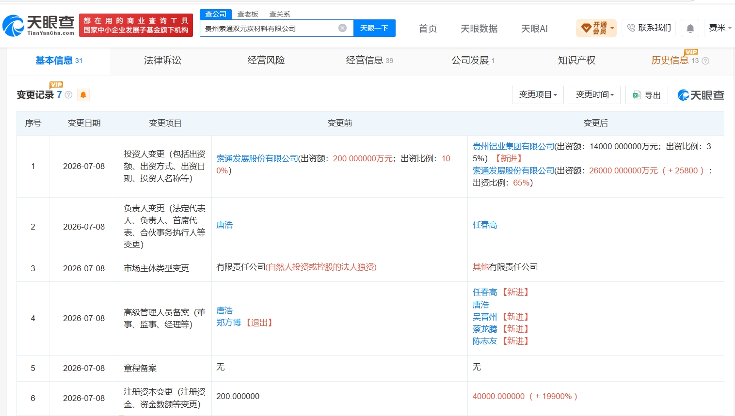Click the 高级管理人员备案 item cell
The height and width of the screenshot is (416, 735).
coord(165,318)
